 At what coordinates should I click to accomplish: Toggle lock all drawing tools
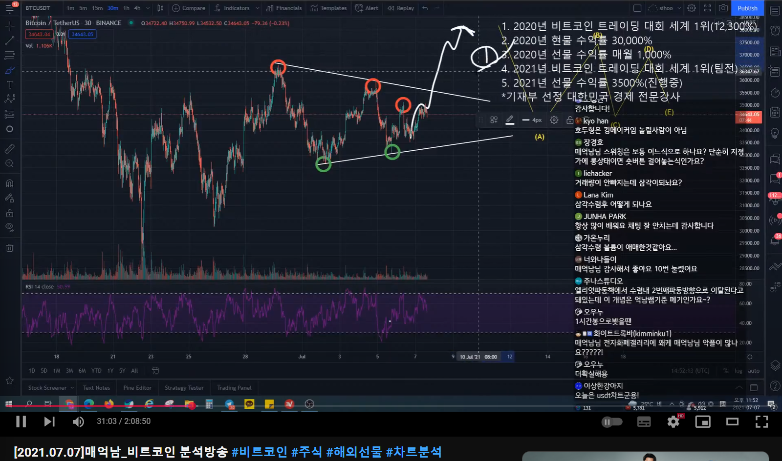click(9, 213)
